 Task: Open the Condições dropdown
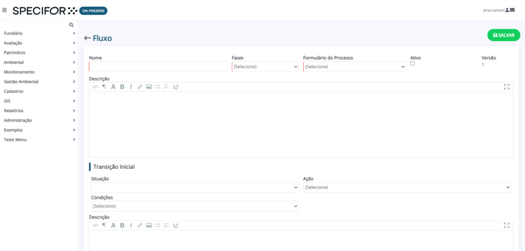coord(195,206)
